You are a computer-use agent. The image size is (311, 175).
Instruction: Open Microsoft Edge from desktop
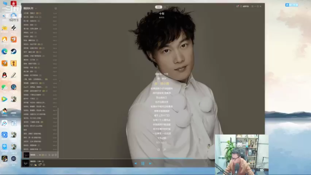coord(4,52)
